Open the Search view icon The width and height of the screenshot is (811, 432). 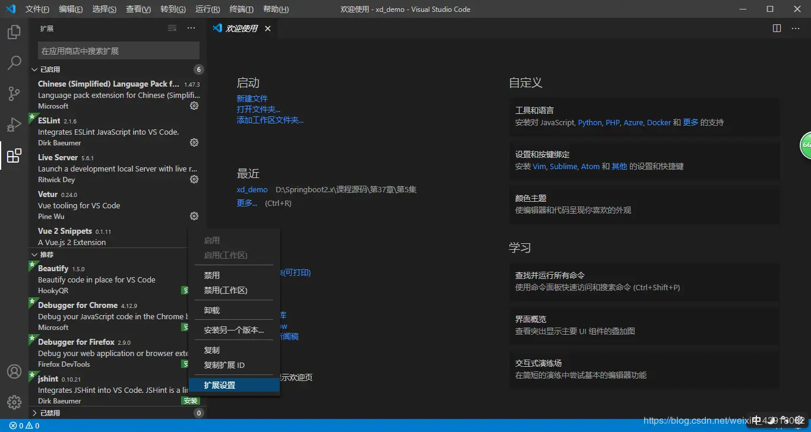point(14,63)
